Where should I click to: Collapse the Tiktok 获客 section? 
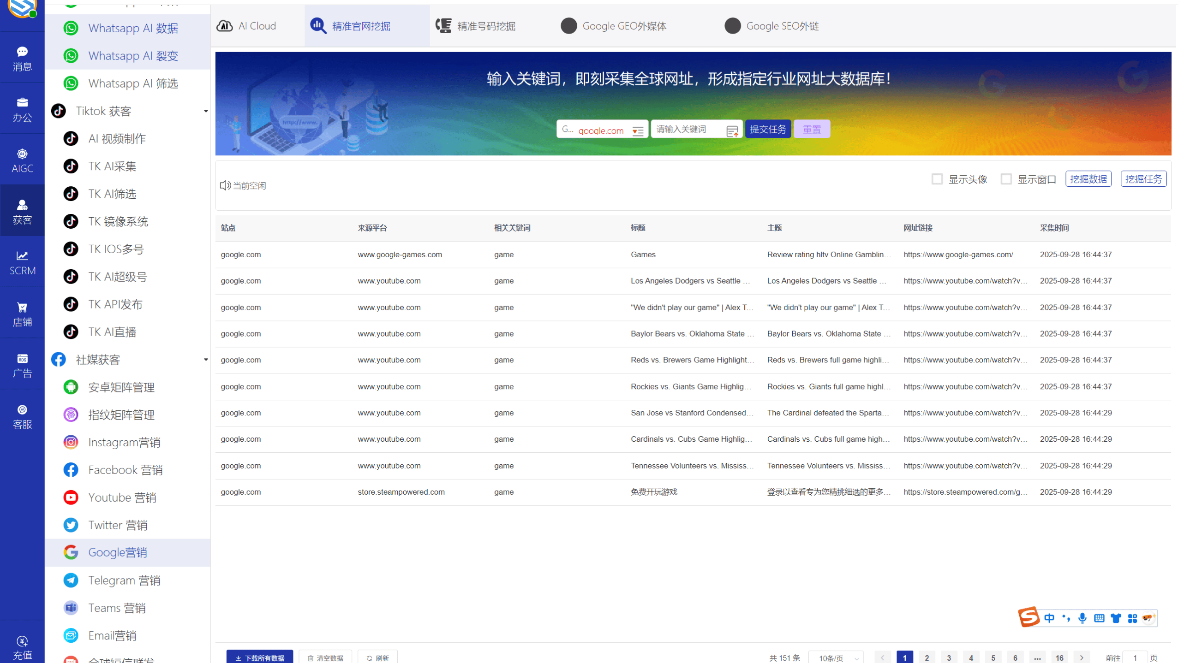[x=206, y=111]
